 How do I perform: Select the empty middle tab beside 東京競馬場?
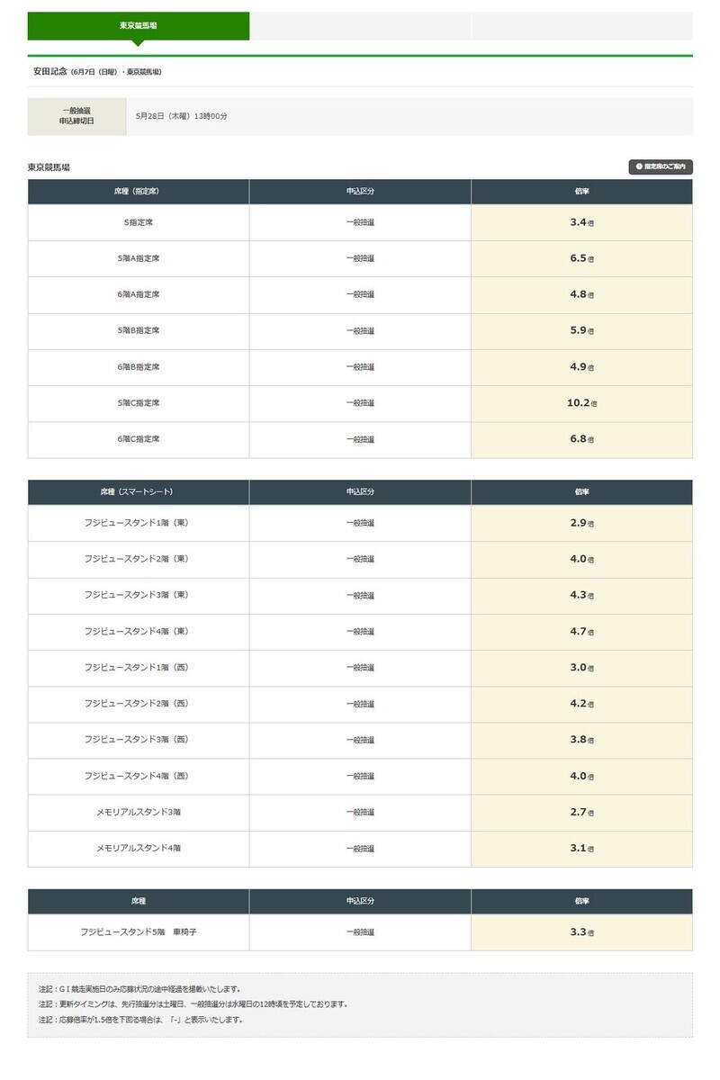360,26
